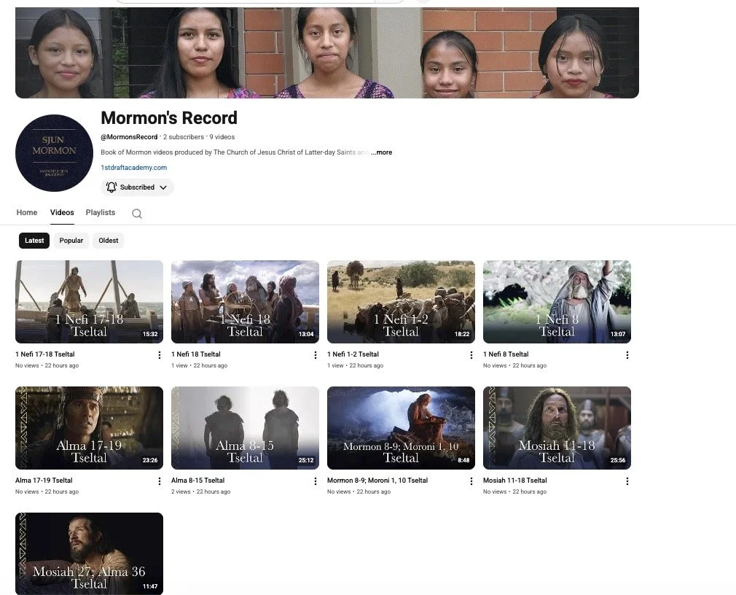Image resolution: width=736 pixels, height=595 pixels.
Task: Open more options for 1 Nefi 8 Tseltal
Action: [627, 355]
